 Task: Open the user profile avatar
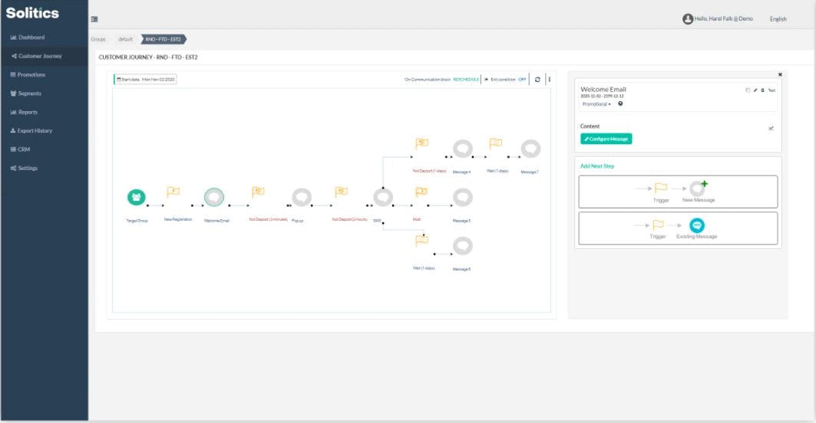click(x=688, y=18)
